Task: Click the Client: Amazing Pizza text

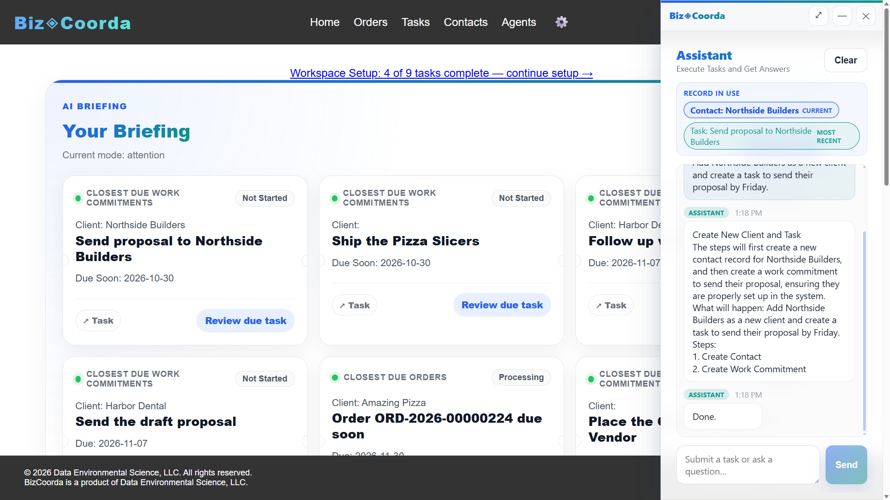Action: [x=379, y=403]
